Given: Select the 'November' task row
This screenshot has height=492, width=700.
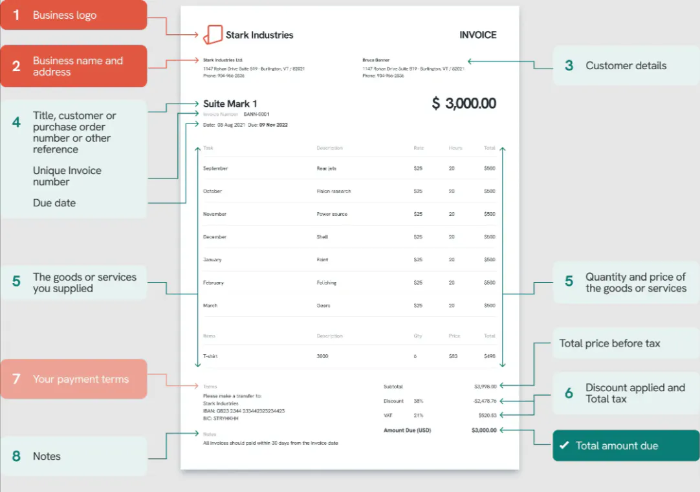Looking at the screenshot, I should click(x=349, y=214).
